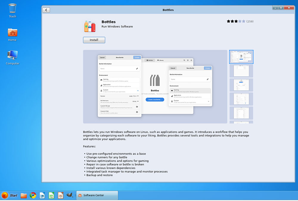This screenshot has height=201, width=298.
Task: Open LibreOffice Impress from the taskbar
Action: click(x=60, y=195)
